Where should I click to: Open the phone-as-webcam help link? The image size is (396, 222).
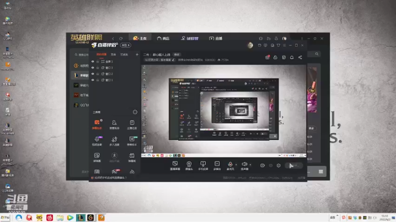pos(108,178)
